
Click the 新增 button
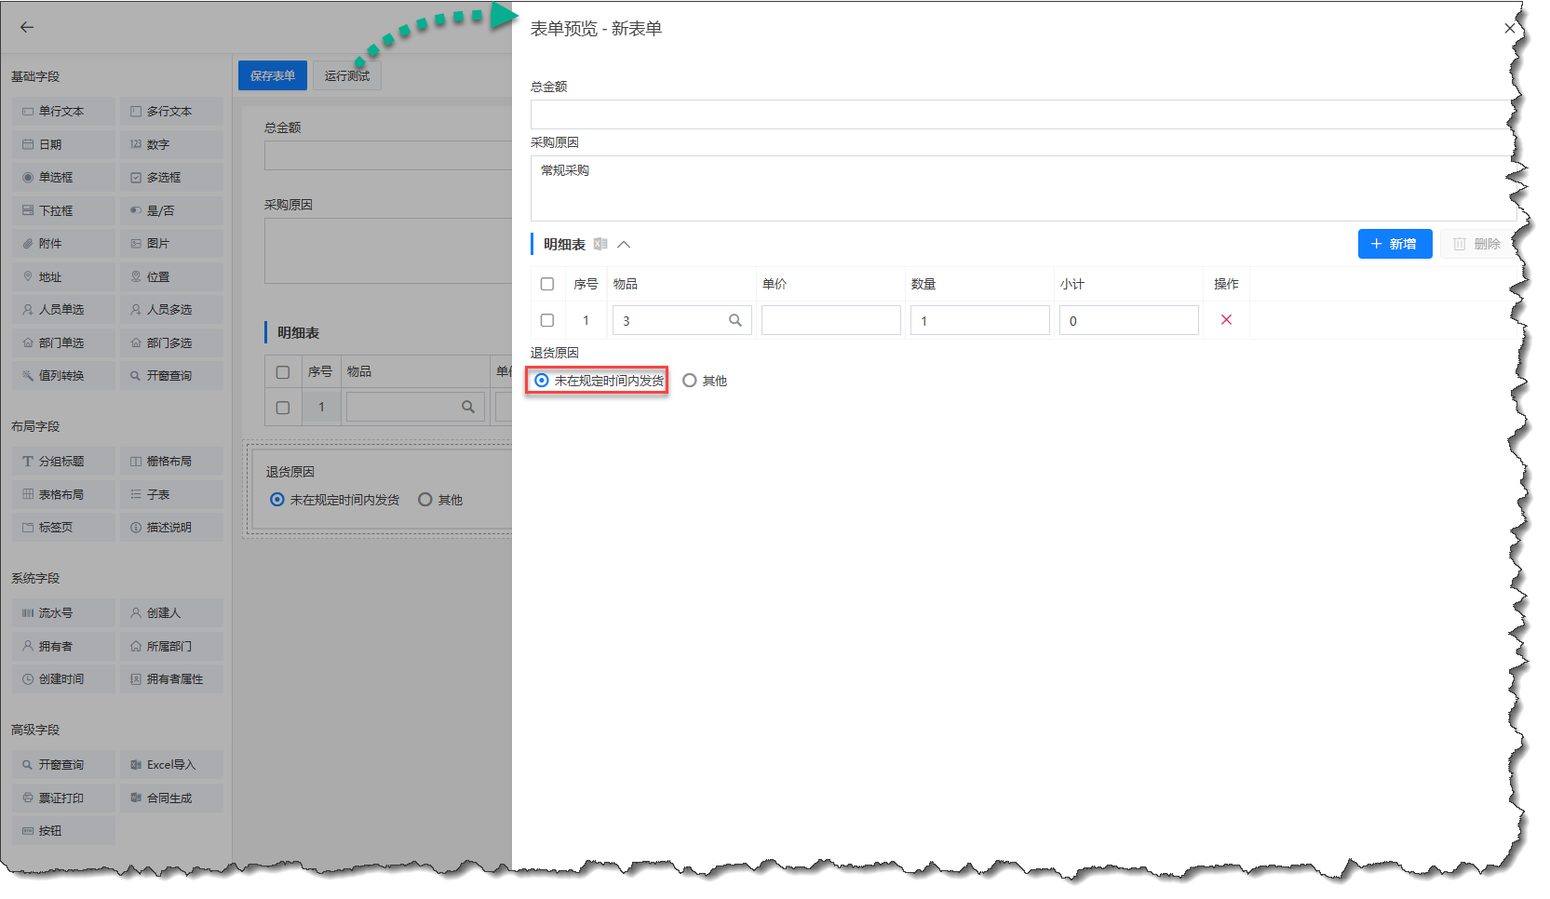pyautogui.click(x=1394, y=244)
